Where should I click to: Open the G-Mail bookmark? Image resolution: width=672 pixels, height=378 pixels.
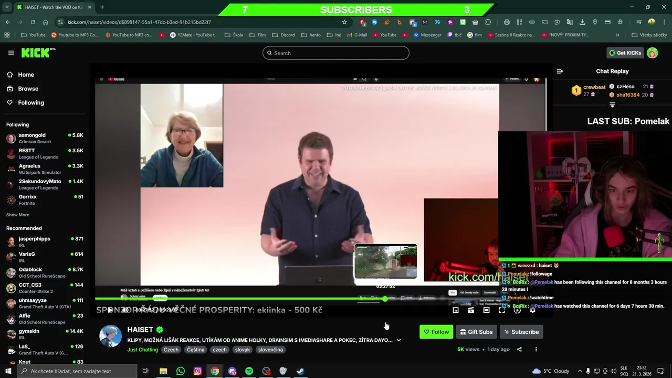pyautogui.click(x=356, y=35)
